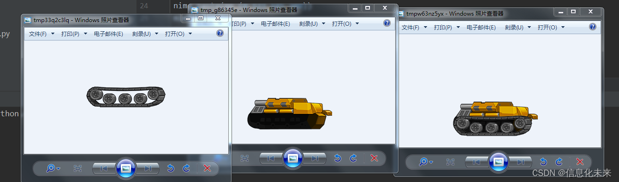Open zoom magnifier in tmpw63nz5yx window
Image resolution: width=619 pixels, height=182 pixels.
click(426, 162)
